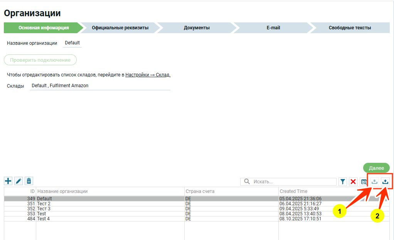Click the Проверить подключение button
Screen dimensions: 394x240
click(x=40, y=60)
